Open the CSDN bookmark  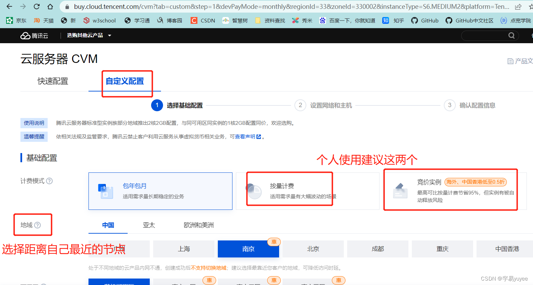203,21
